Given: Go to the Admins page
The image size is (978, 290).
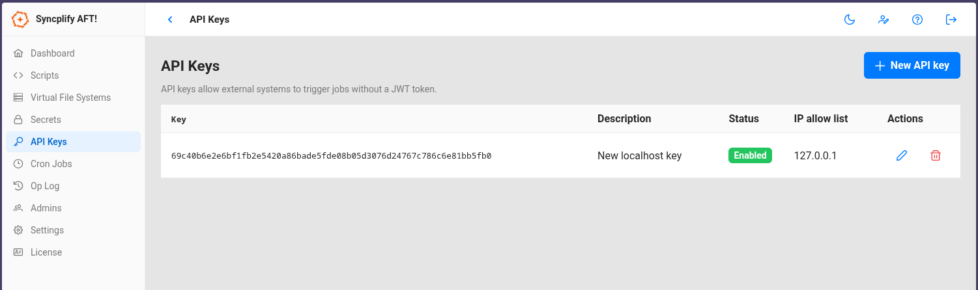Looking at the screenshot, I should coord(46,208).
